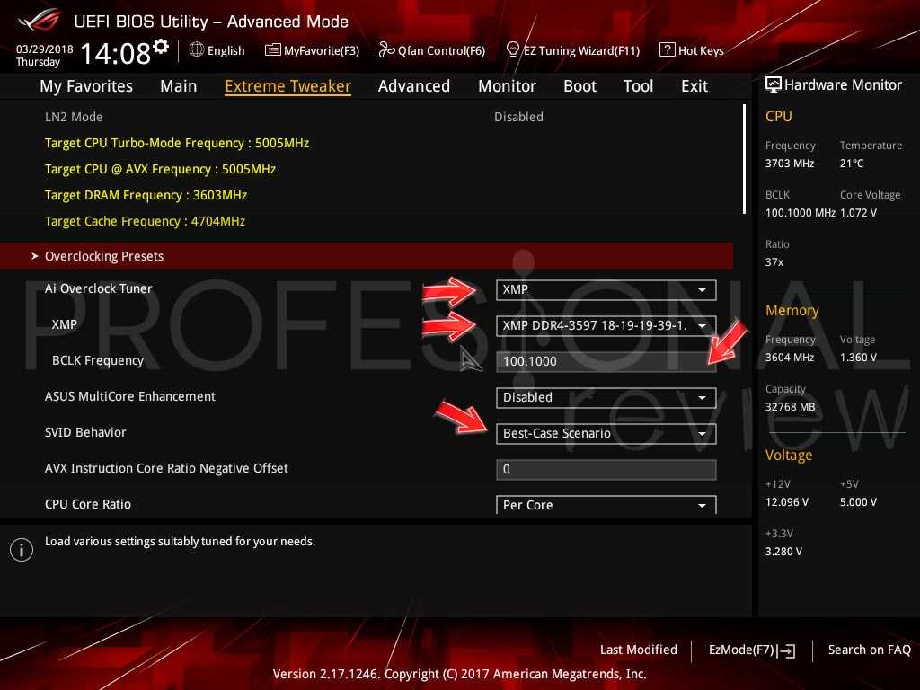Screen dimensions: 920x690
Task: Click the Capacity 32768 MB value
Action: tap(791, 407)
